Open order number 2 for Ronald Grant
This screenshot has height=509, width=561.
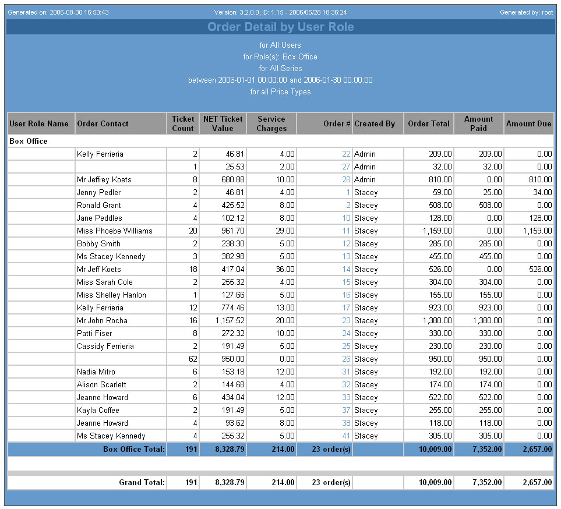(x=348, y=206)
